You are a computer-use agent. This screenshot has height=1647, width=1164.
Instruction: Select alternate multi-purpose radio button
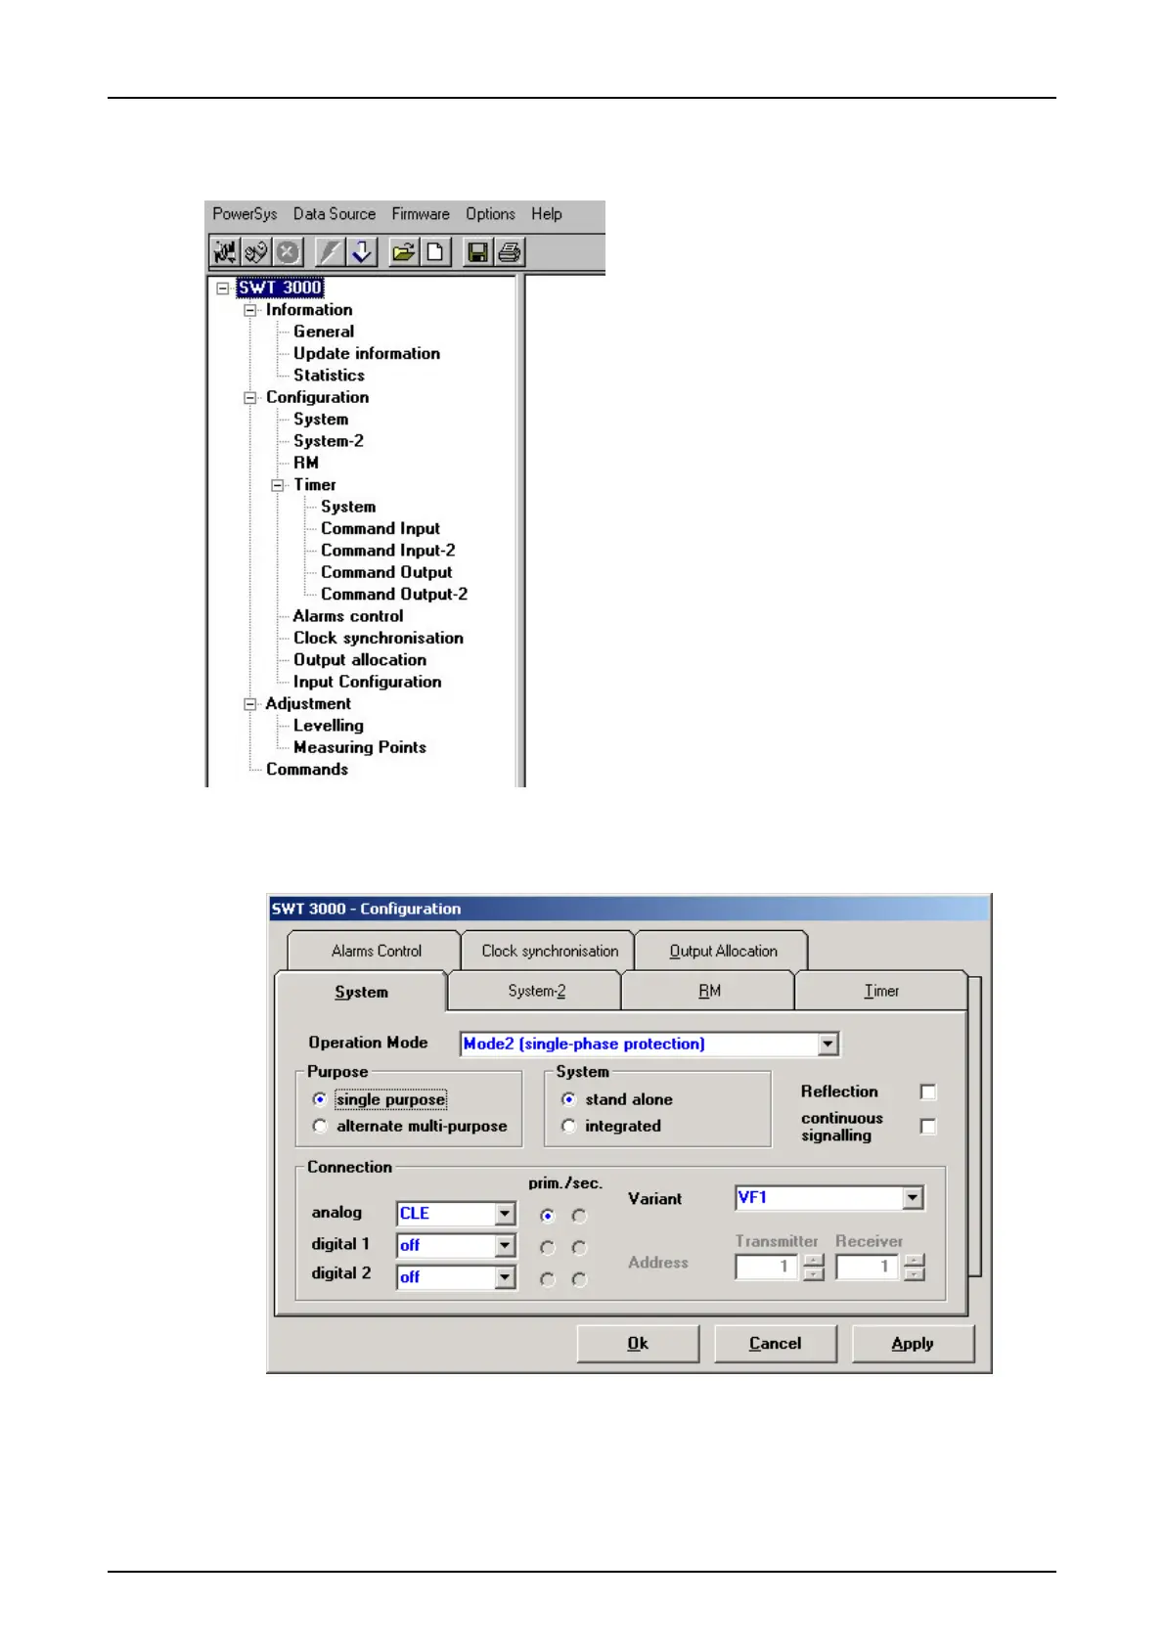(x=320, y=1127)
